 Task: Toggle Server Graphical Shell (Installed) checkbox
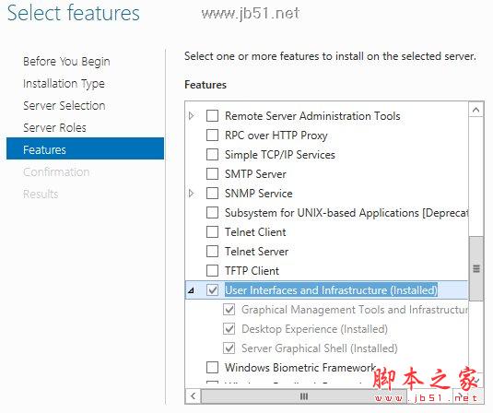coord(229,348)
